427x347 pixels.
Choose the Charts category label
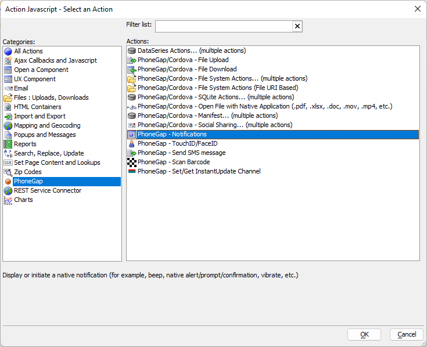point(23,200)
